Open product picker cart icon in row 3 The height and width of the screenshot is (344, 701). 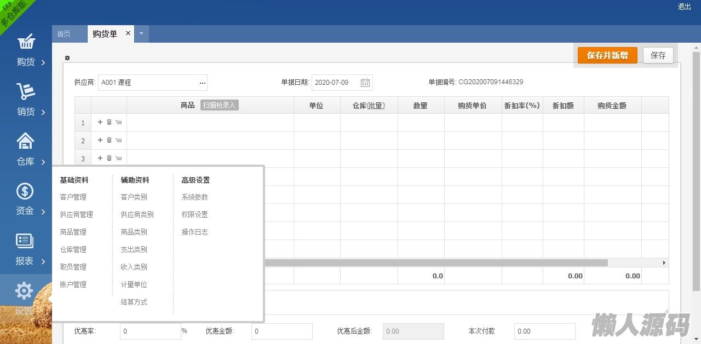(x=118, y=159)
